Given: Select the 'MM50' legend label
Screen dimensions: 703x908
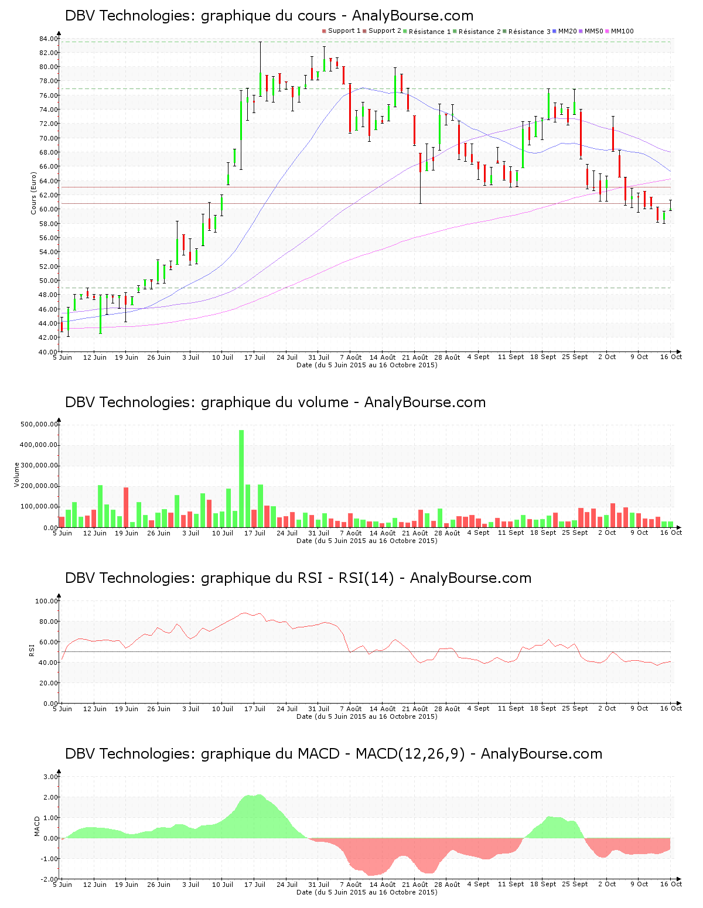Looking at the screenshot, I should 594,32.
